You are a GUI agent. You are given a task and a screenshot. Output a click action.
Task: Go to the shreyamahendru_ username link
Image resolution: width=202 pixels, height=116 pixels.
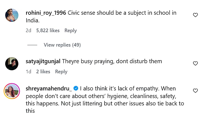pos(49,88)
